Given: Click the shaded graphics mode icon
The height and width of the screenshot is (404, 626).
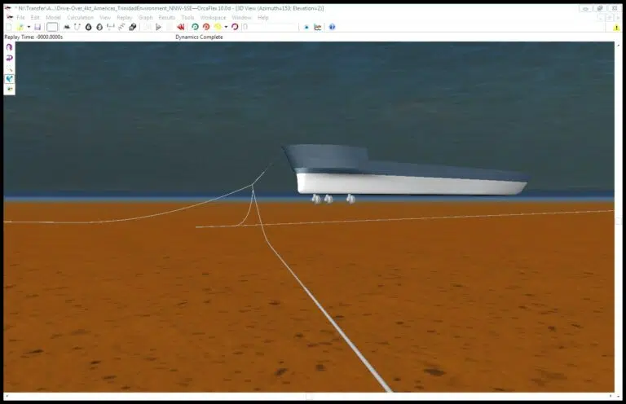Looking at the screenshot, I should pos(10,79).
